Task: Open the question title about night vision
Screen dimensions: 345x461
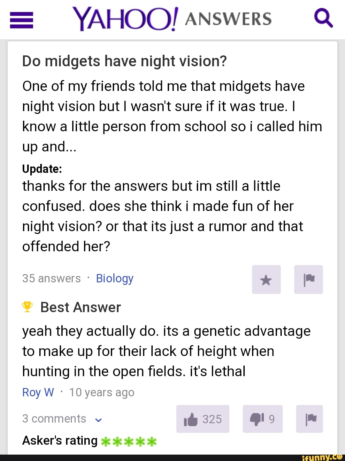Action: (124, 61)
